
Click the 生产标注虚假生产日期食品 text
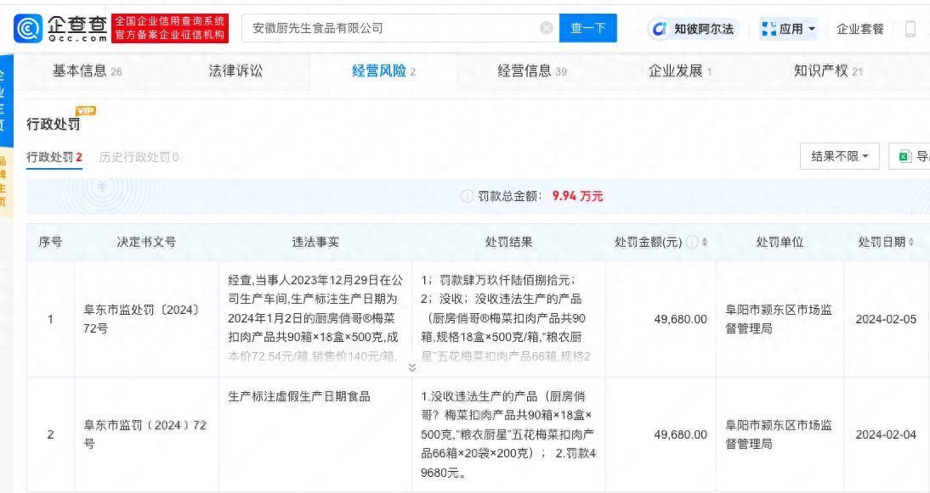pyautogui.click(x=299, y=396)
